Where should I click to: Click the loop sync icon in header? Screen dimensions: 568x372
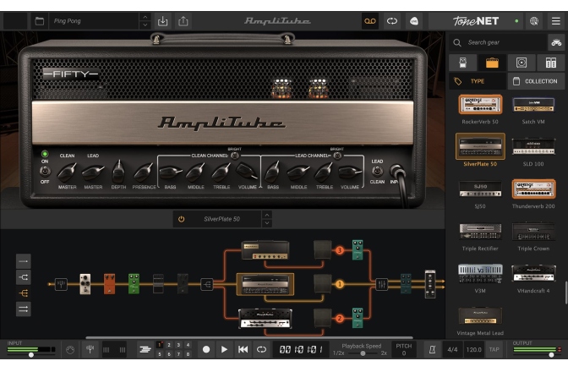[x=392, y=21]
